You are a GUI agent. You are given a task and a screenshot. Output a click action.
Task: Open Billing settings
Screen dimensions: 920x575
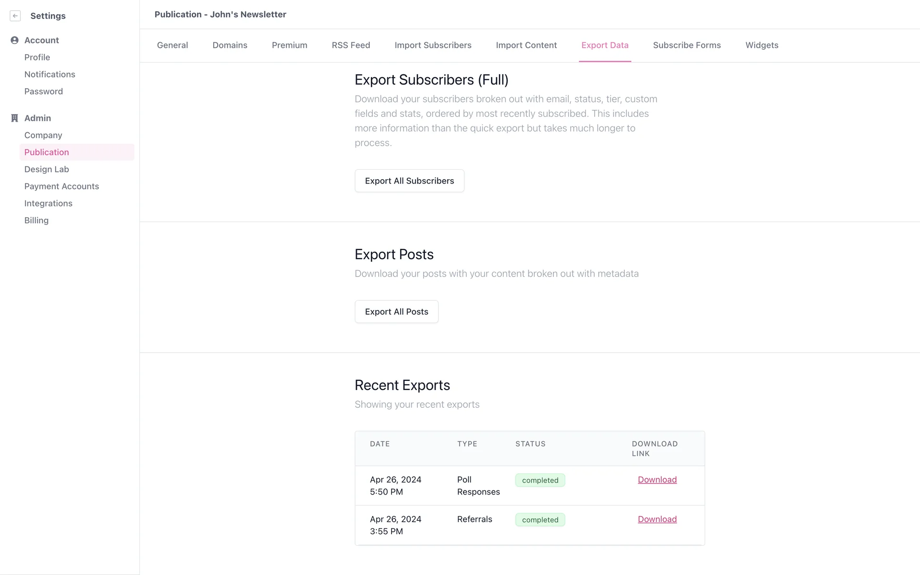[x=36, y=220]
